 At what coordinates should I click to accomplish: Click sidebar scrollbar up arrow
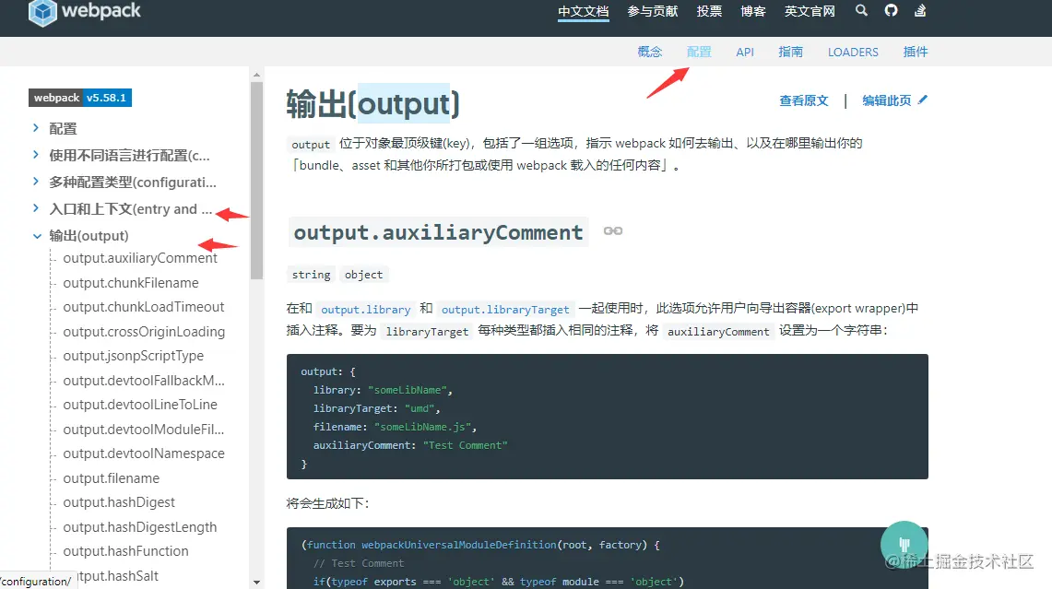[x=256, y=76]
